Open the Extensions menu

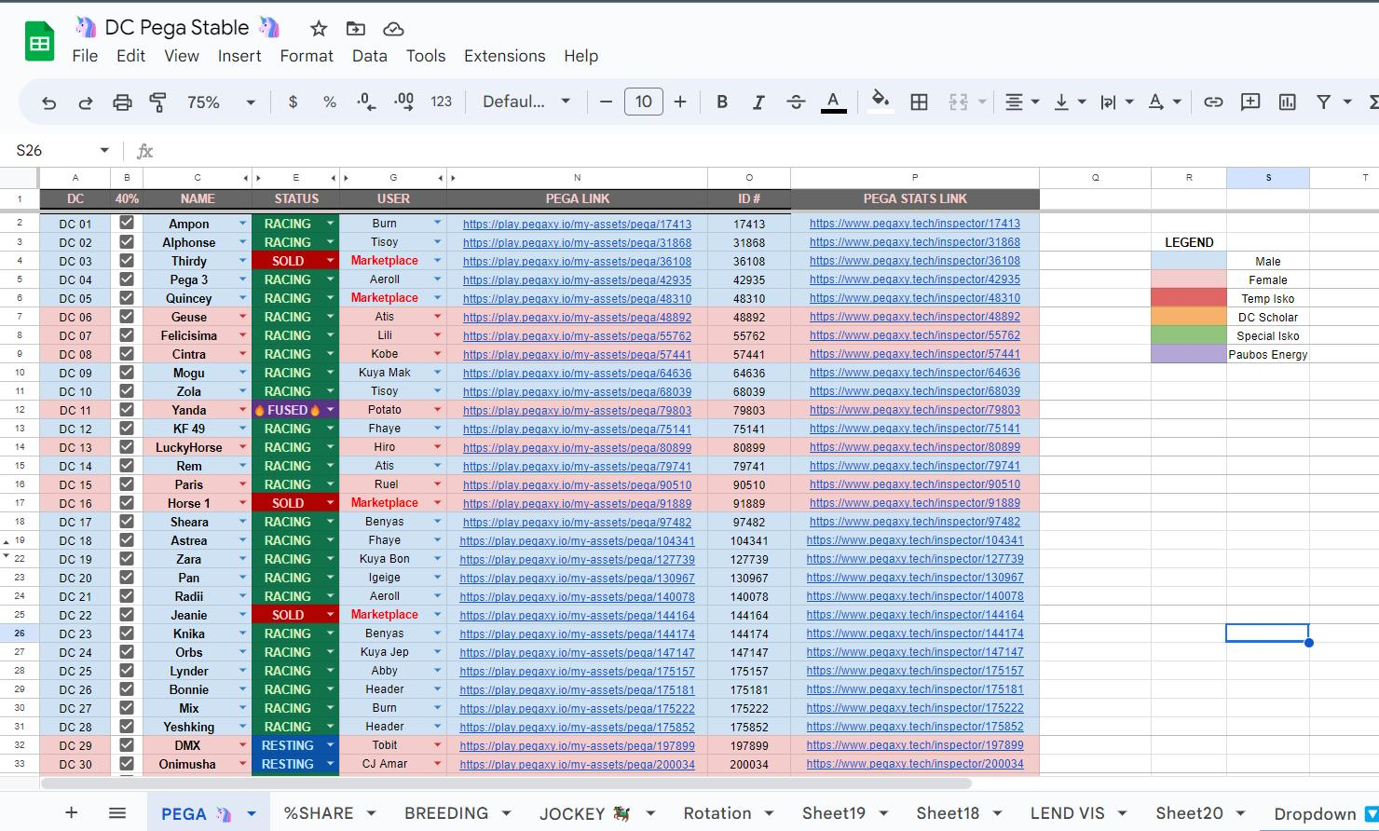(505, 56)
